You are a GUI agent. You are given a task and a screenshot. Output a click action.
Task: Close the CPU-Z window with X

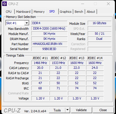pos(108,4)
